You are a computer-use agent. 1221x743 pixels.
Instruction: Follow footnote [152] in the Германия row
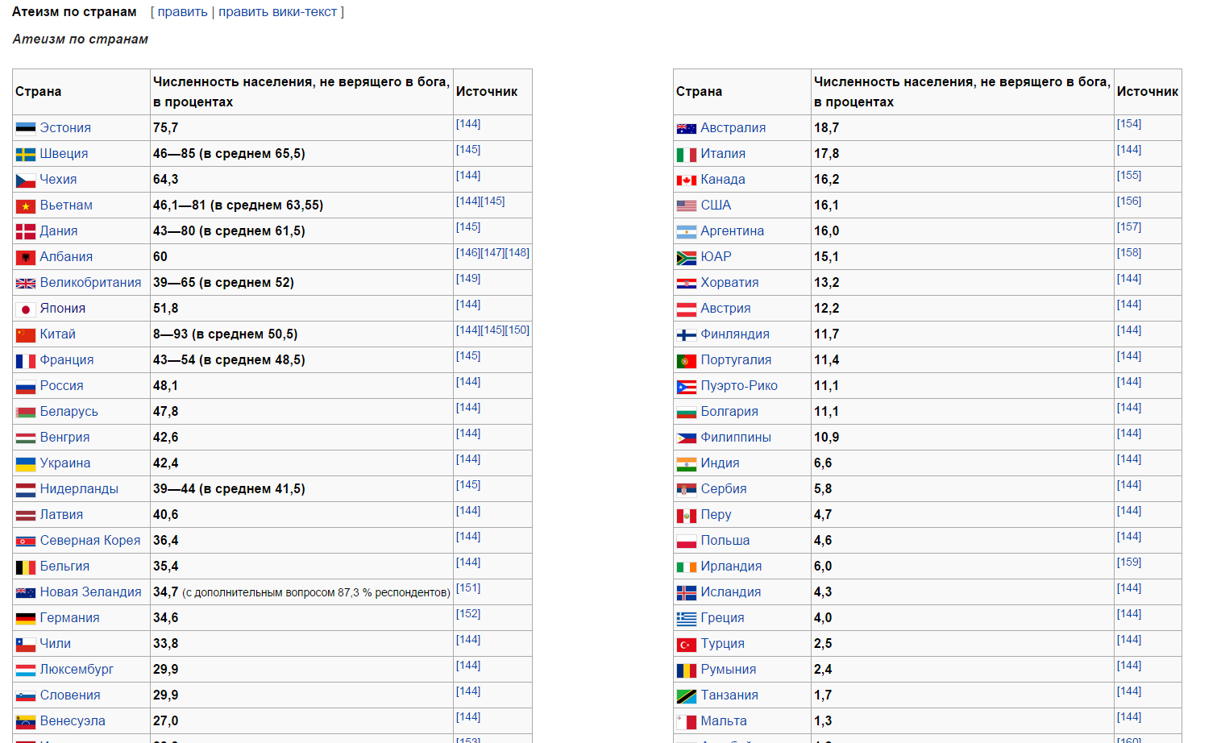pos(468,614)
